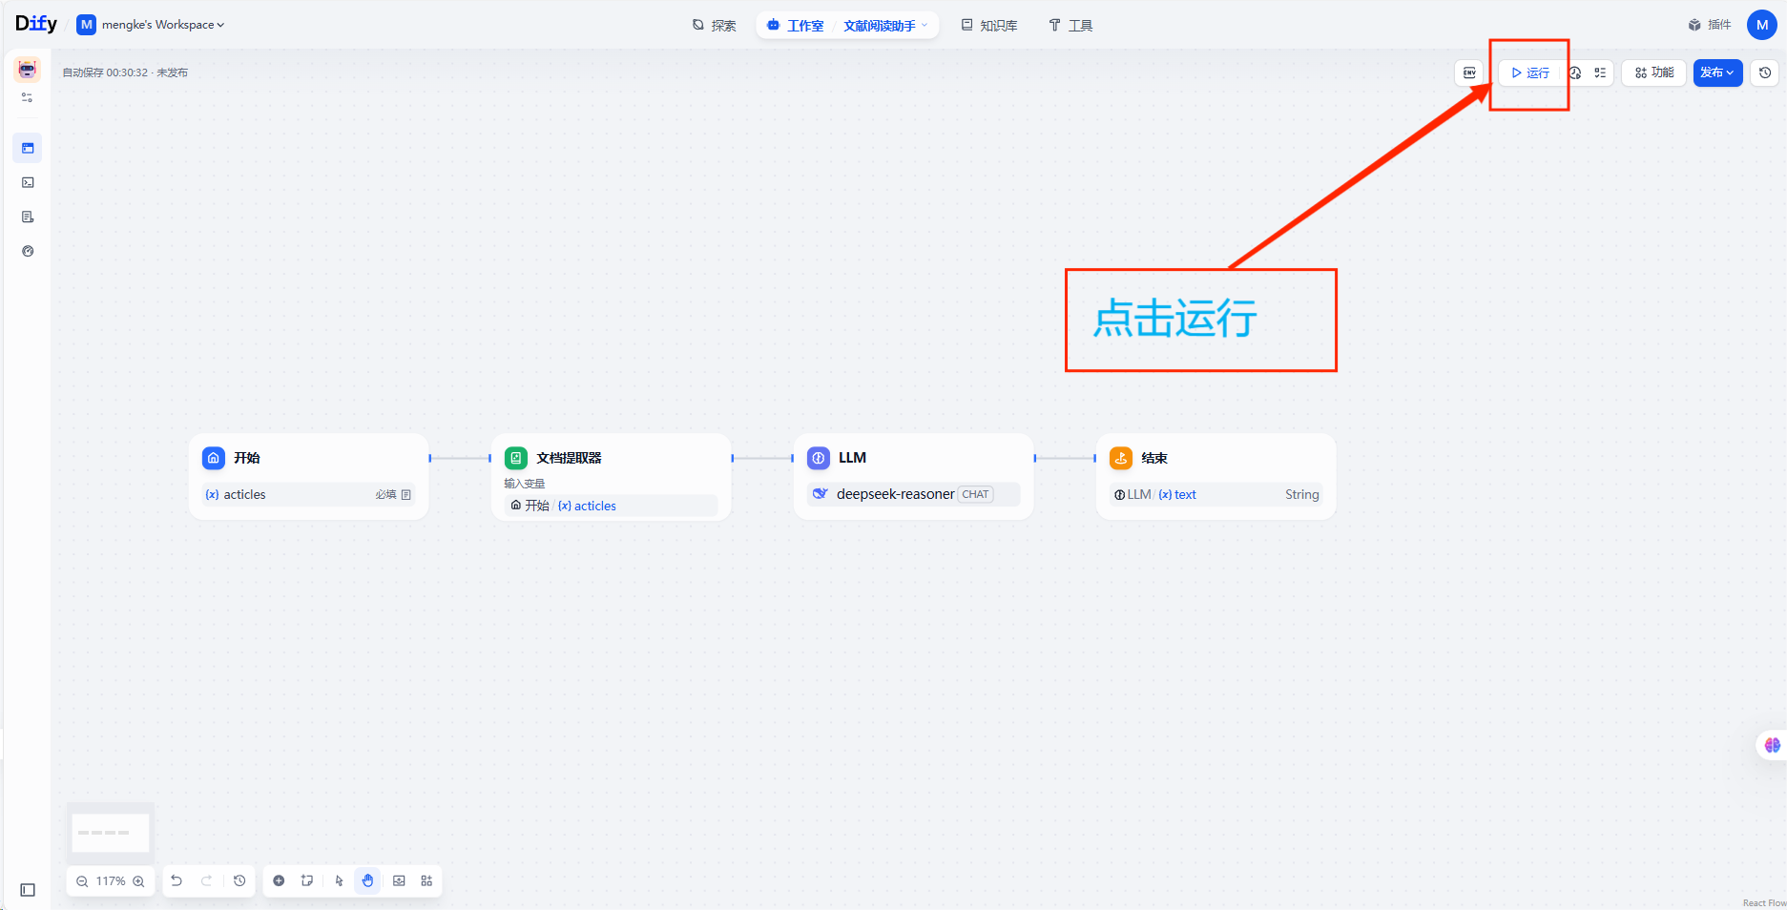
Task: Go to the 探索 tab
Action: (x=715, y=26)
